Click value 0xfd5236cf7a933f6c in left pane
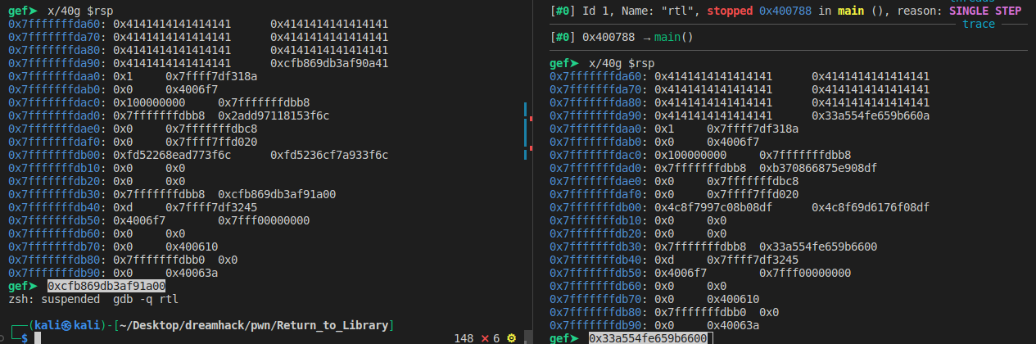1036x344 pixels. (x=329, y=155)
